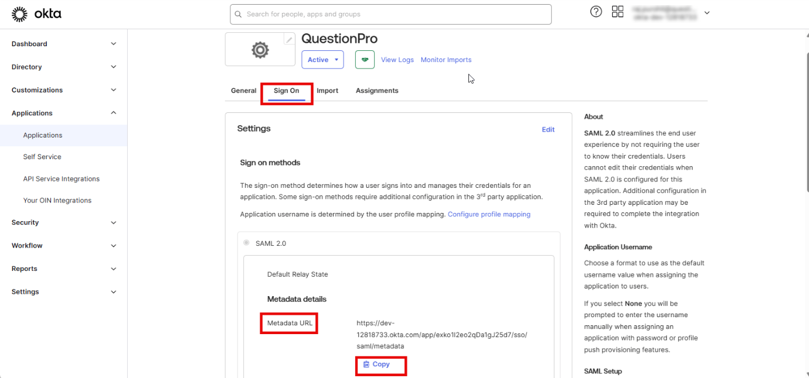Click the pencil icon on the app logo
The height and width of the screenshot is (378, 809).
pos(289,39)
